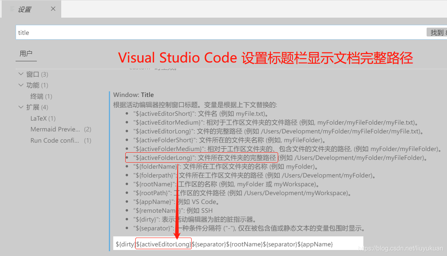Collapse the 扩展 (4) category chevron

click(x=21, y=107)
